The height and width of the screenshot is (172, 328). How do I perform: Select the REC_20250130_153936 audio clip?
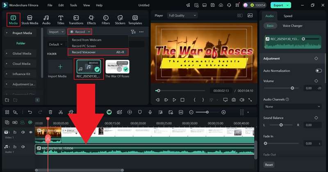click(145, 149)
